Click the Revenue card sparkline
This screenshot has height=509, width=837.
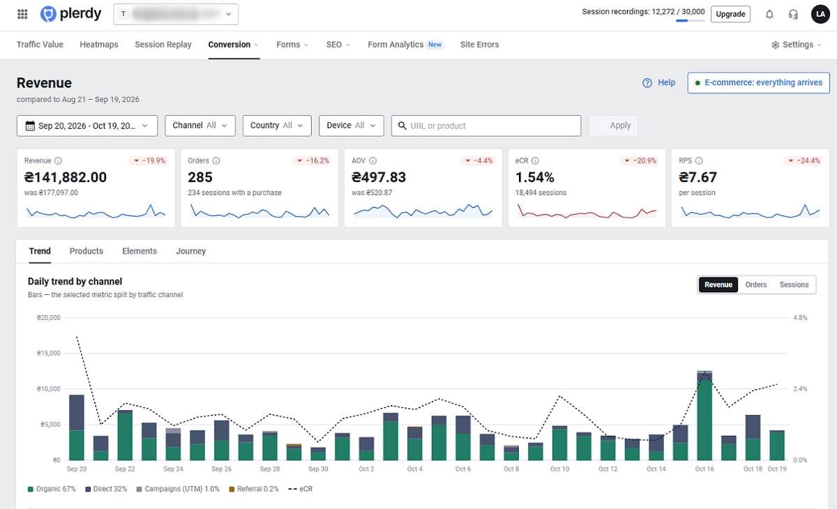[x=96, y=212]
